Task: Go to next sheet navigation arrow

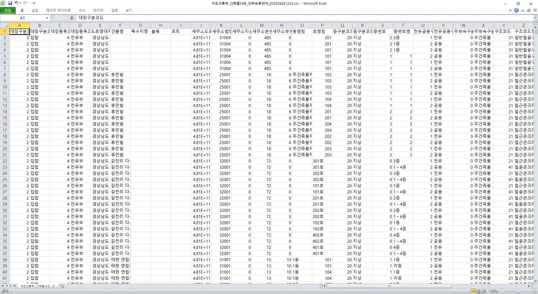Action: (11, 286)
